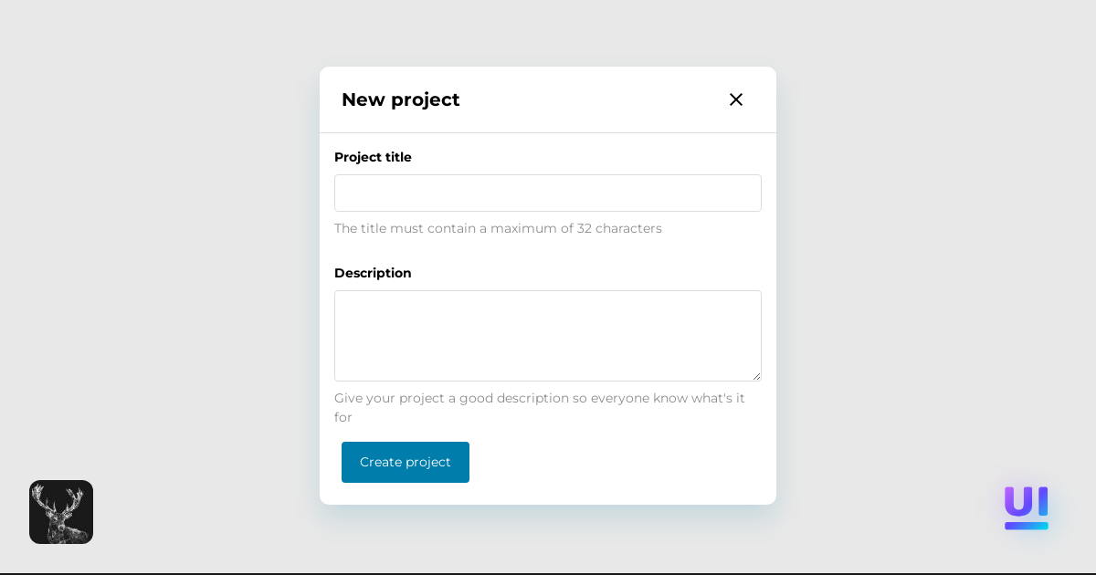Click the X icon in the dialog header
Screen dimensions: 1096x575
tap(736, 99)
